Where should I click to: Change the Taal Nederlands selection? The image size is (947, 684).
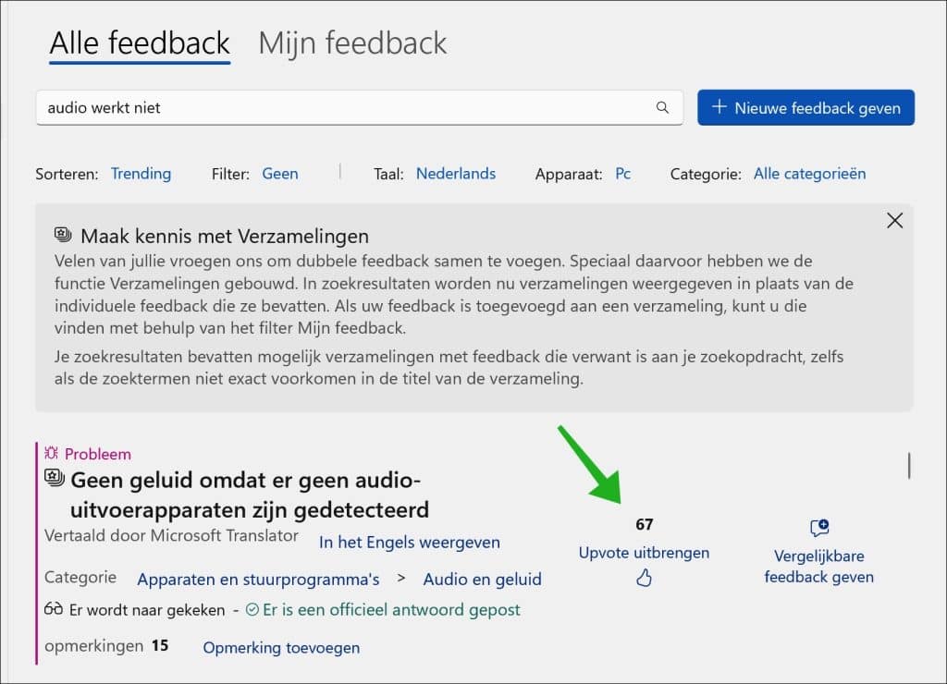coord(455,174)
